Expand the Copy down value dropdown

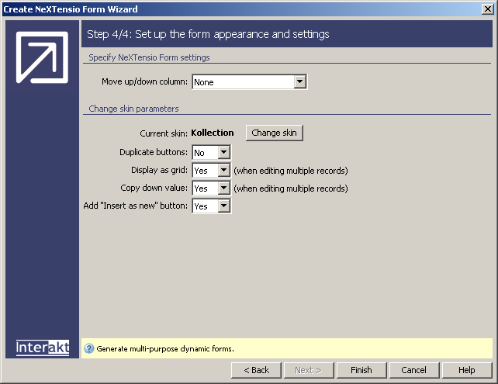(x=224, y=189)
